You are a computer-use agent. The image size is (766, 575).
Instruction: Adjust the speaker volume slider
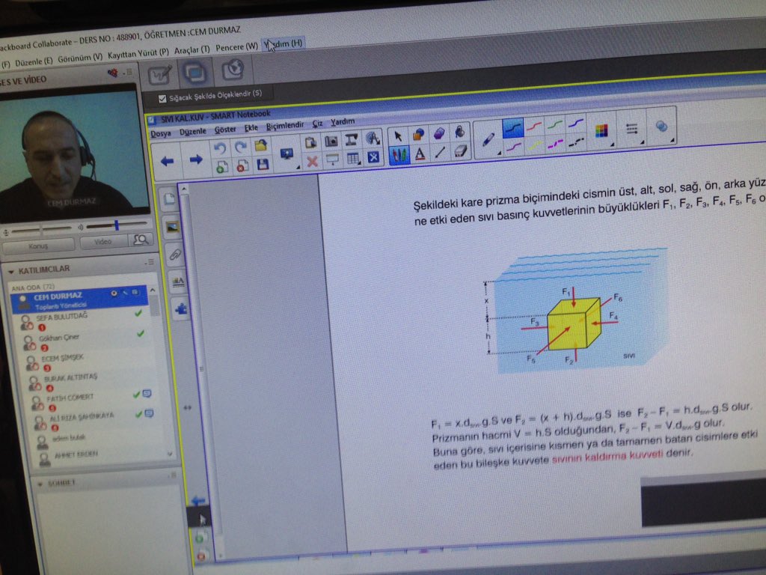117,225
